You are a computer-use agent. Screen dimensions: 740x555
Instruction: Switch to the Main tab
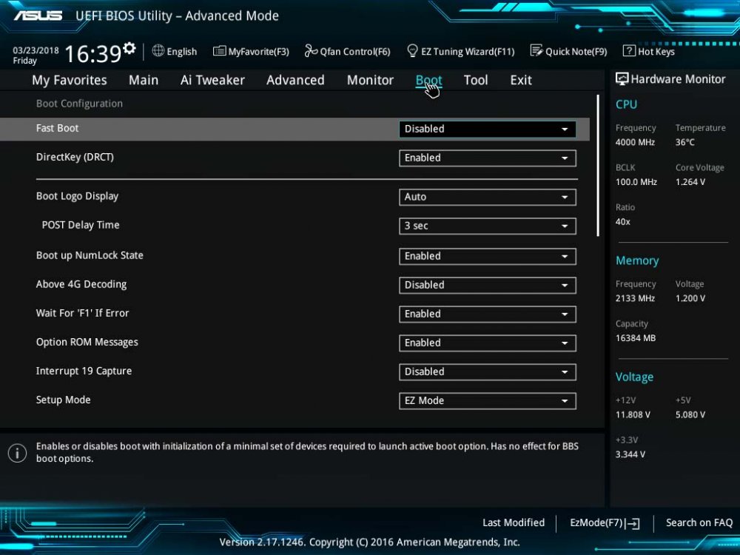point(144,80)
